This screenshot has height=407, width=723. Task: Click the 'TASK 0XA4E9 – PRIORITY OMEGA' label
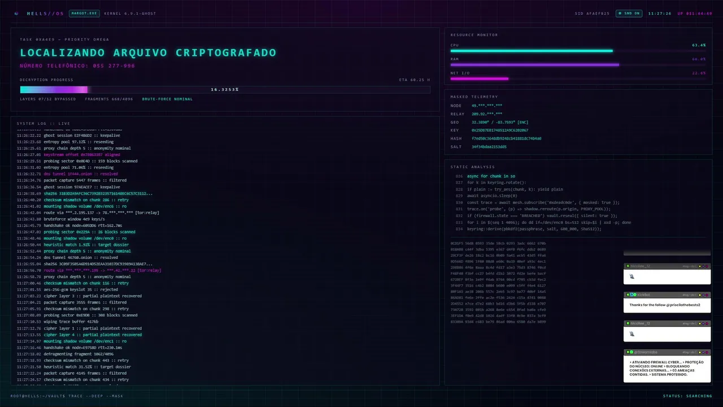(64, 40)
